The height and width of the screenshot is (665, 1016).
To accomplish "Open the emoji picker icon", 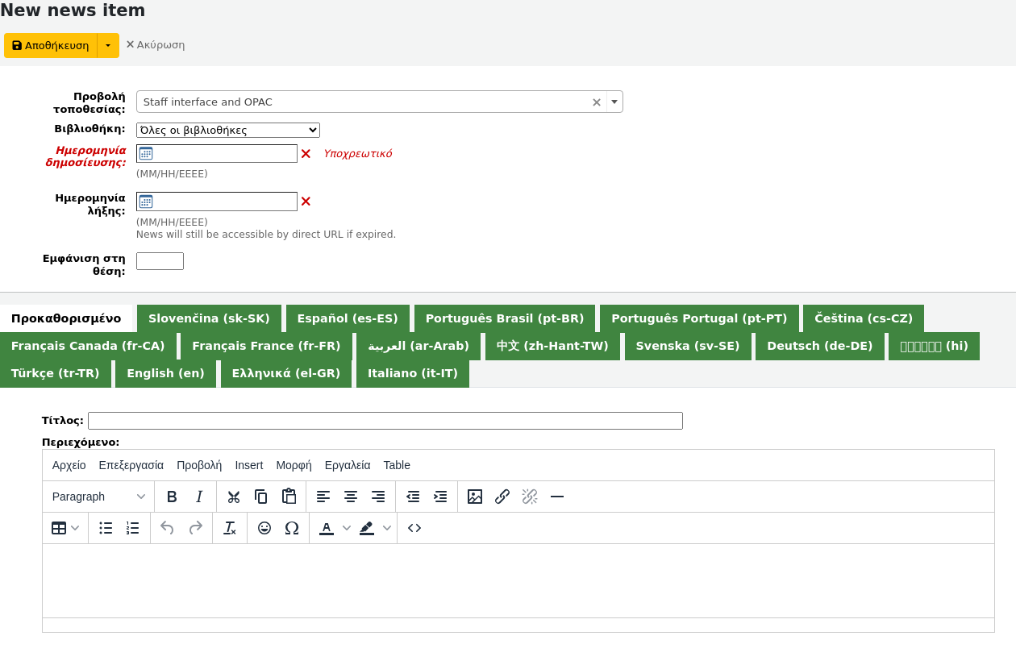I will click(264, 528).
